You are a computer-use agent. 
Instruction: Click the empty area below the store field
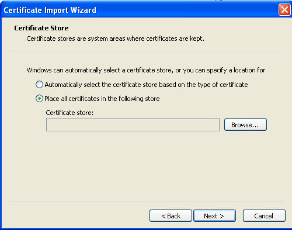pyautogui.click(x=147, y=165)
